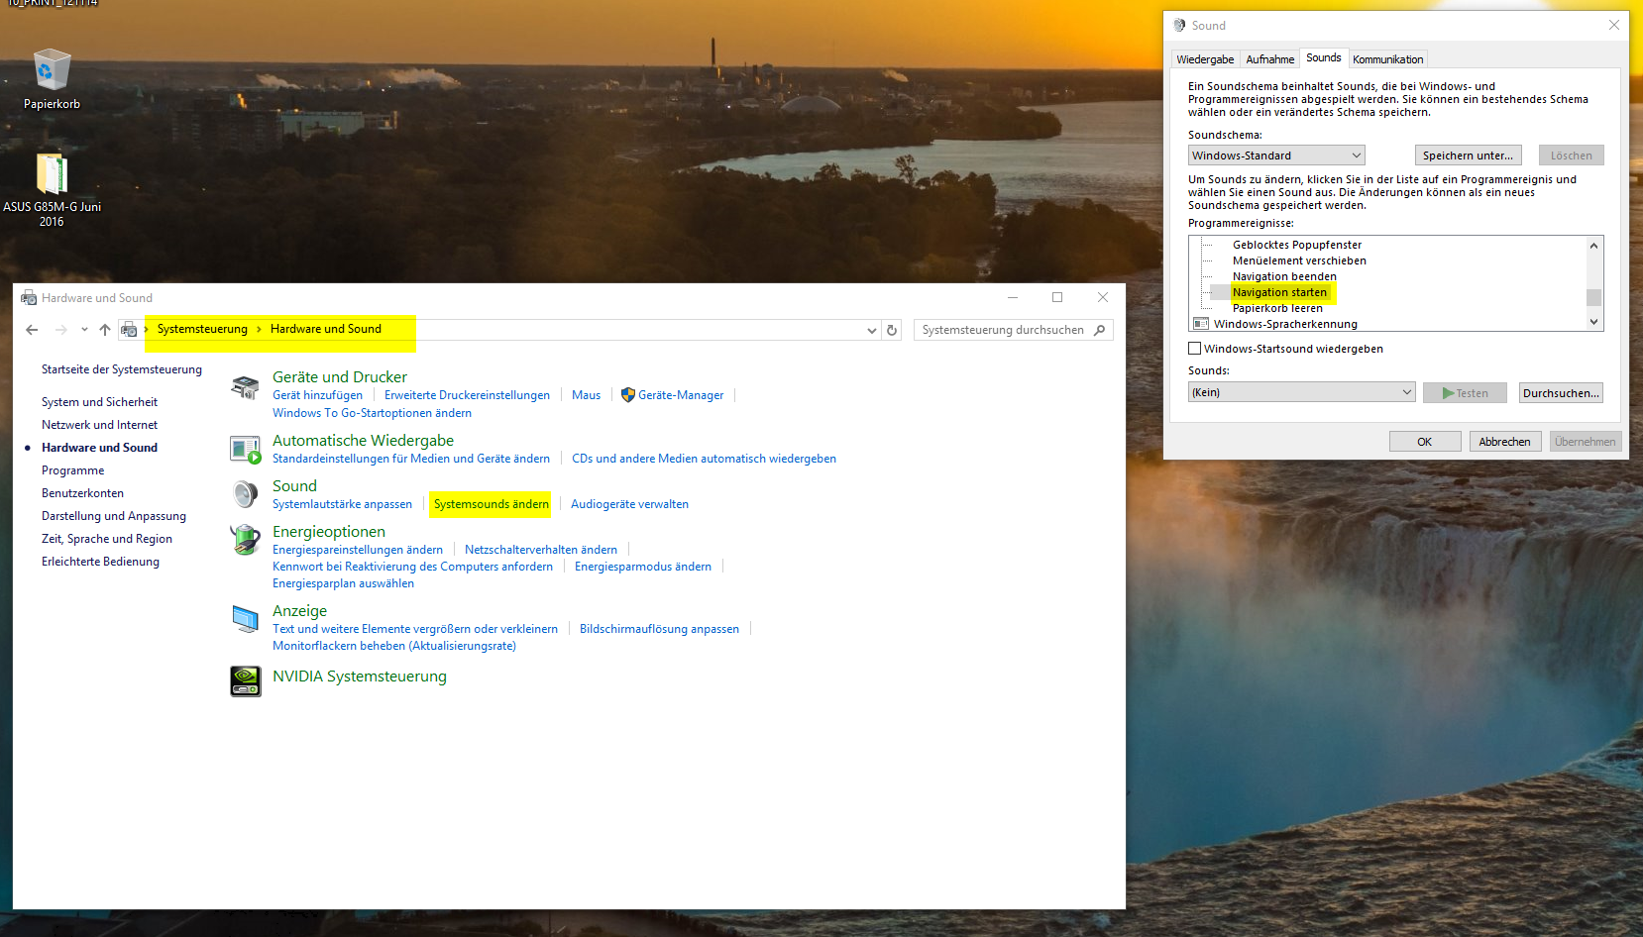
Task: Click the speaker icon in Sound dialog title
Action: (1179, 26)
